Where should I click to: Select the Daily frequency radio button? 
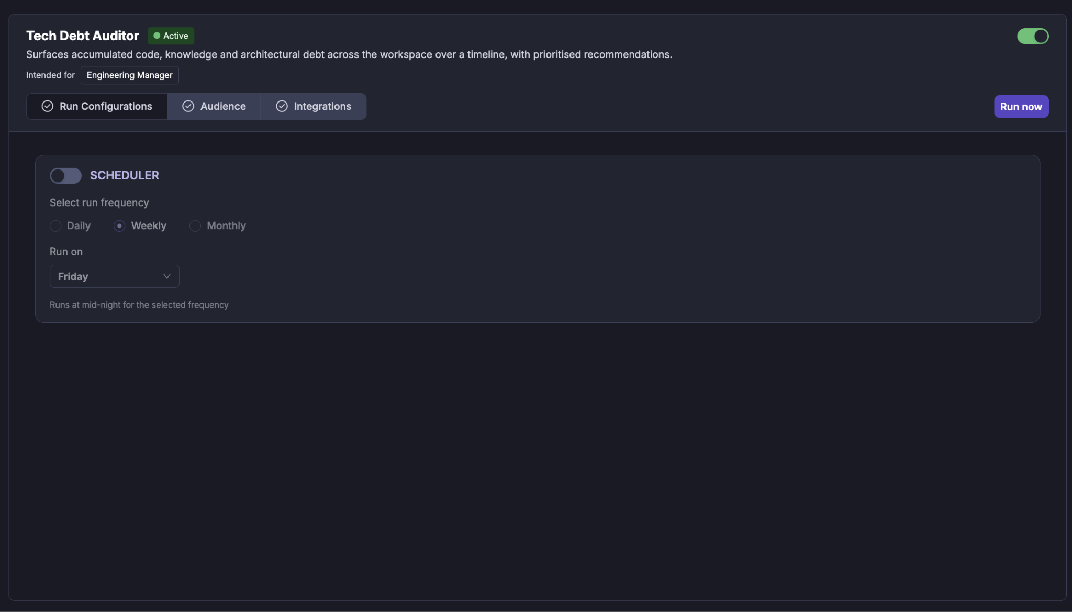point(55,226)
